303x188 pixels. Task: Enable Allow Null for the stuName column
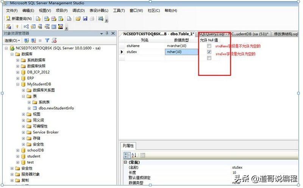tap(209, 46)
